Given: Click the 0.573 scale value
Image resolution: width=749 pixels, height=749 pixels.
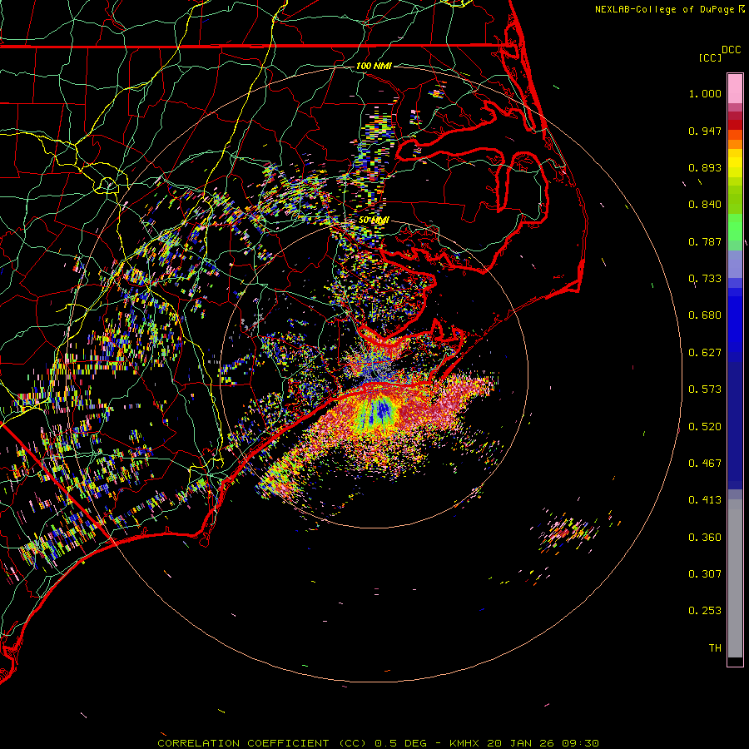Looking at the screenshot, I should (705, 389).
